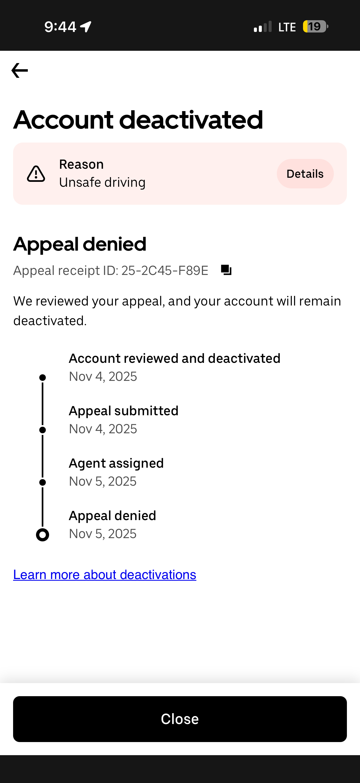Tap the back arrow

20,70
